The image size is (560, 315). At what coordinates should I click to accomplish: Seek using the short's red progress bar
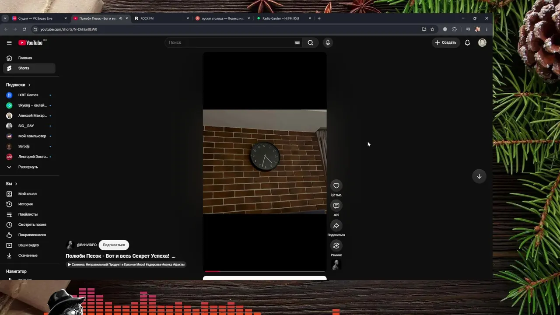[265, 271]
